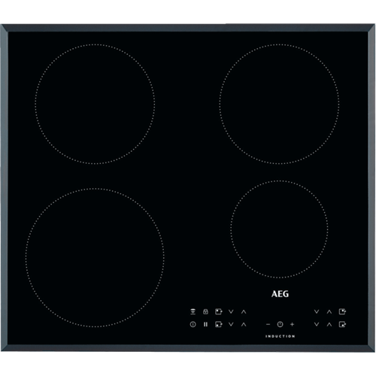This screenshot has height=376, width=376.
Task: Lower front-left zone heat with down arrow
Action: coord(231,324)
